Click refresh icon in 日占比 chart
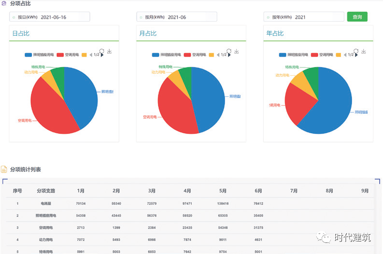 pos(101,51)
